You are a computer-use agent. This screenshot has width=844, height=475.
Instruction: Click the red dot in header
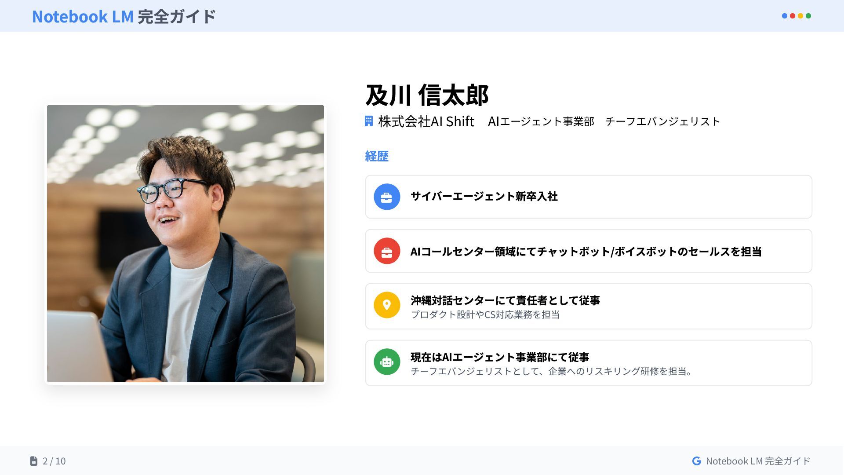point(793,16)
